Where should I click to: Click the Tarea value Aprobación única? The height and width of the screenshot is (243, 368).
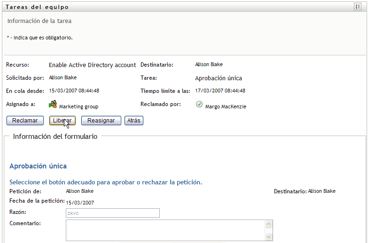coord(219,78)
